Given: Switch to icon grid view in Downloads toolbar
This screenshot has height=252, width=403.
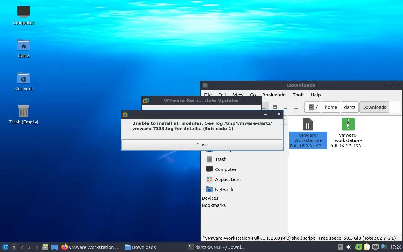Looking at the screenshot, I should 264,107.
